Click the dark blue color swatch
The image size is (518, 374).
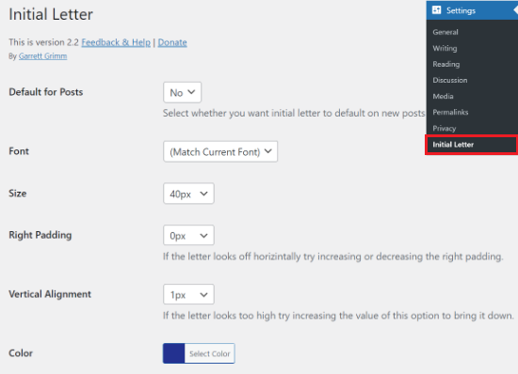[174, 353]
